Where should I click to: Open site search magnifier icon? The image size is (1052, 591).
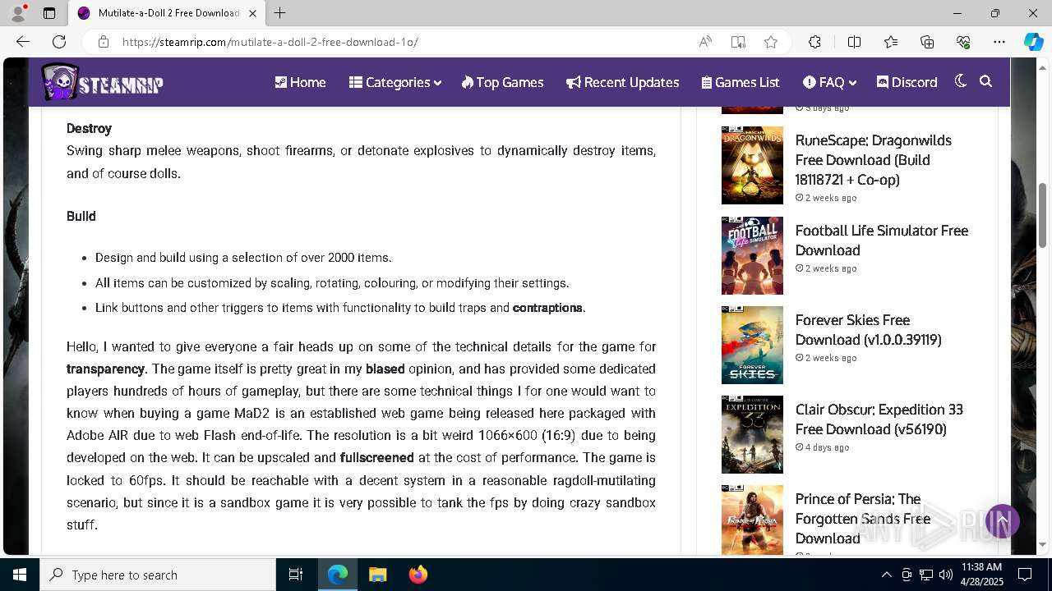[986, 81]
